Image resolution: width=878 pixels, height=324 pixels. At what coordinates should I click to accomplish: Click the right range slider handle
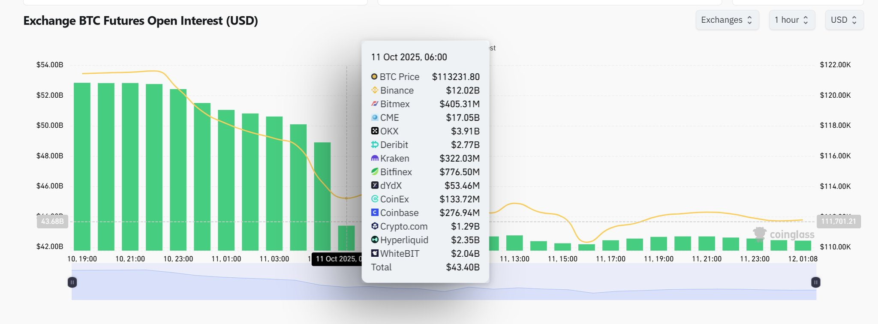pyautogui.click(x=816, y=282)
